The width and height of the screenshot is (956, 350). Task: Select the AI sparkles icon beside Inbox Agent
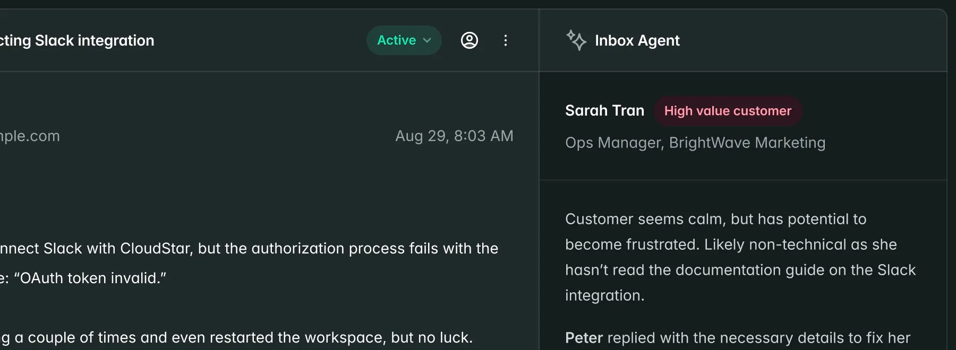(577, 40)
